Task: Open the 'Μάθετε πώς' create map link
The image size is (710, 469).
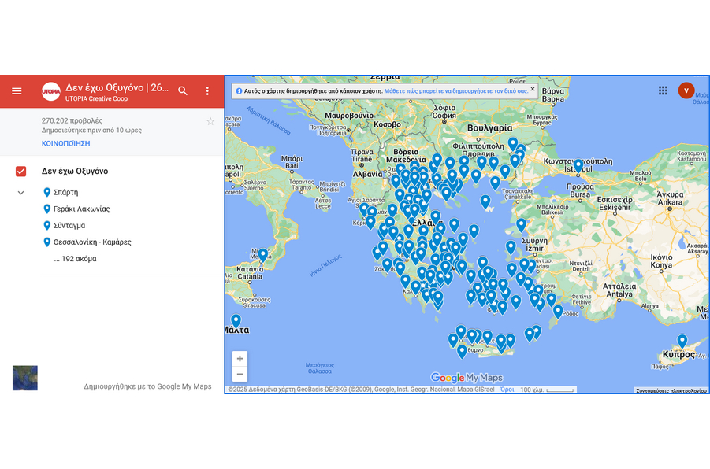Action: coord(455,91)
